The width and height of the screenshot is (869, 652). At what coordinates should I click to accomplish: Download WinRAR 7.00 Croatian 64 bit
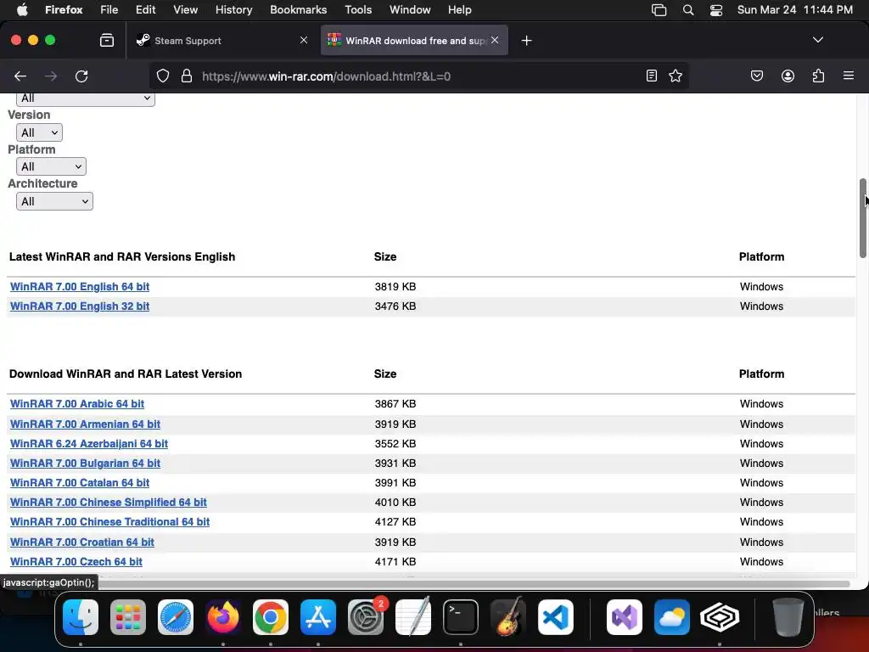[x=82, y=542]
